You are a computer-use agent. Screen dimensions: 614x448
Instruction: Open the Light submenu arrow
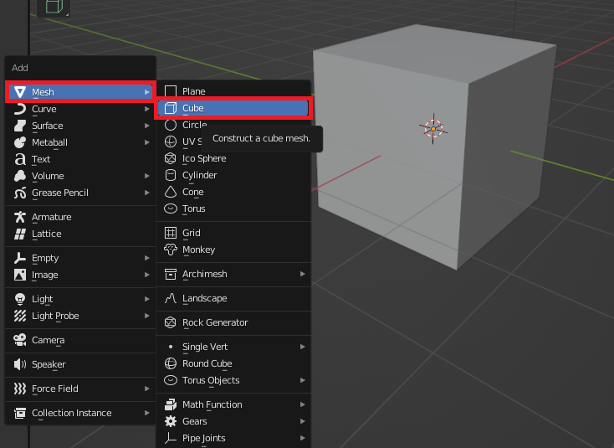click(146, 299)
